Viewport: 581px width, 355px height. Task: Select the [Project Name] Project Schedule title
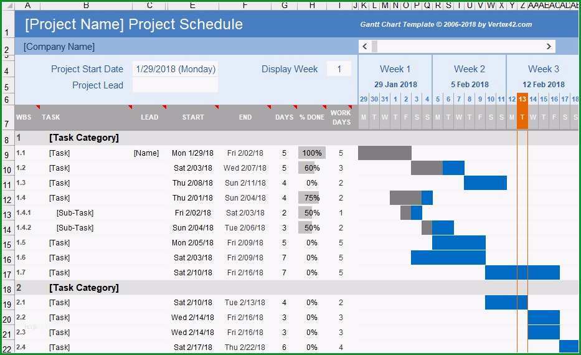click(134, 24)
